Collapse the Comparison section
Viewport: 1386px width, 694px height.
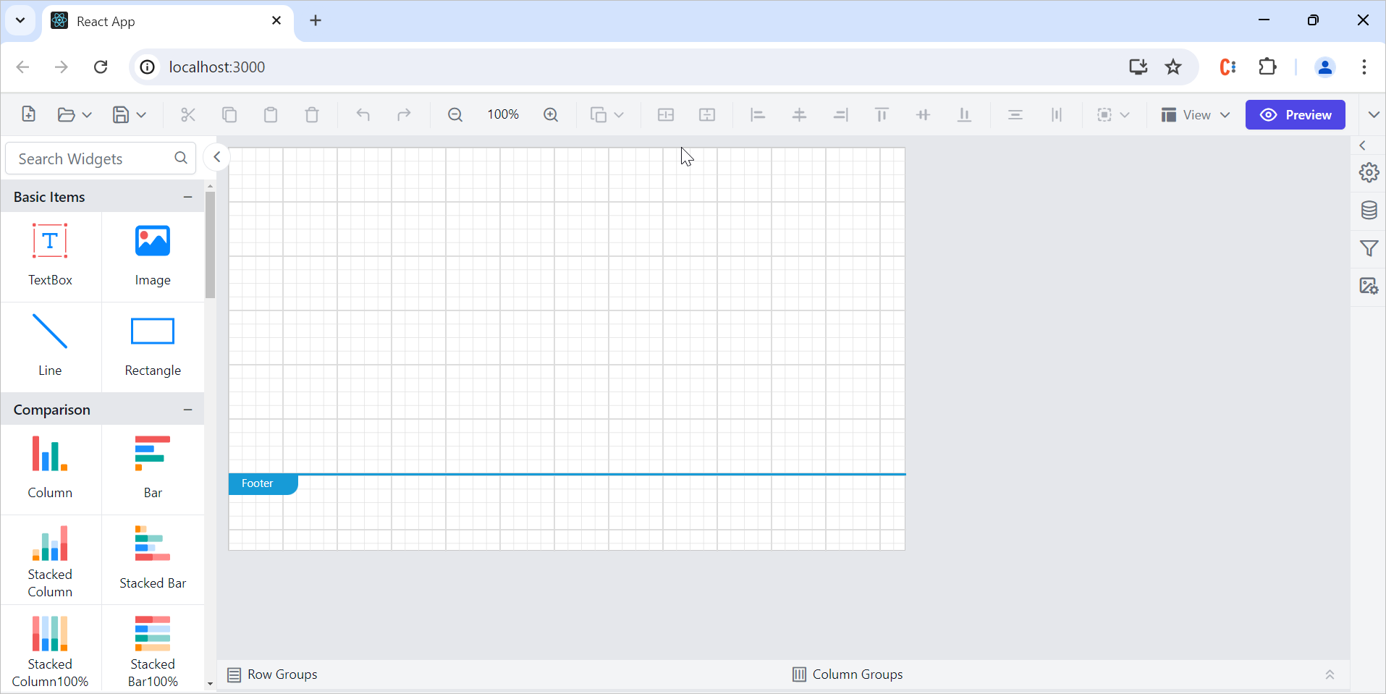[x=187, y=410]
